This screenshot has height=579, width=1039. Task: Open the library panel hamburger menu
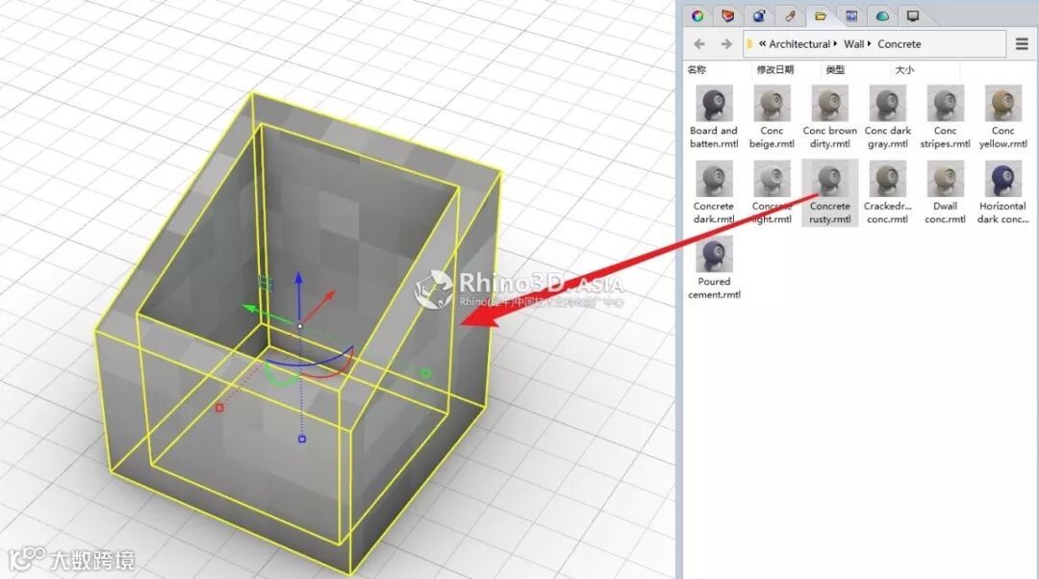coord(1022,43)
